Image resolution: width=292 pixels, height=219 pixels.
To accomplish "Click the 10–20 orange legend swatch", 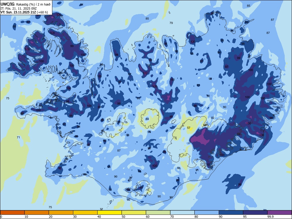I will point(37,213).
